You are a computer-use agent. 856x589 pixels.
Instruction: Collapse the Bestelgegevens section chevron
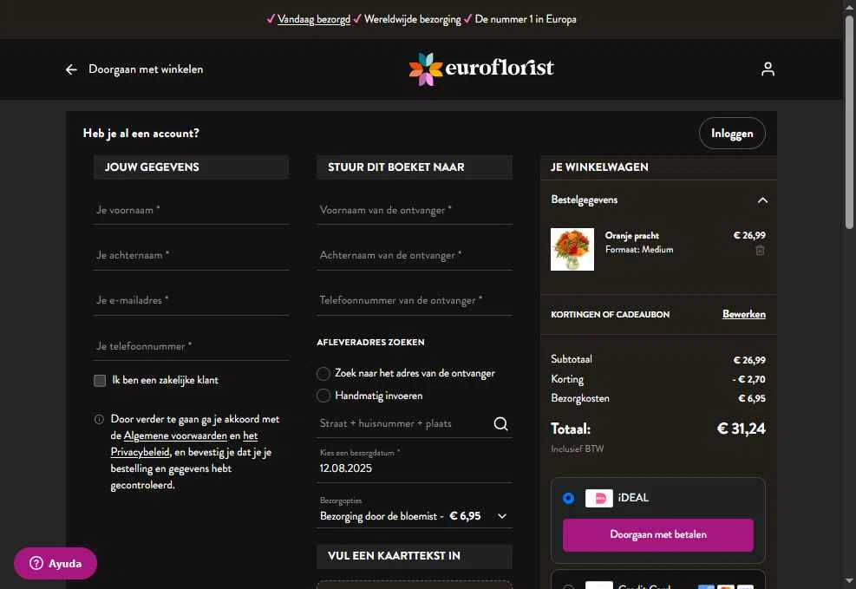[x=762, y=200]
